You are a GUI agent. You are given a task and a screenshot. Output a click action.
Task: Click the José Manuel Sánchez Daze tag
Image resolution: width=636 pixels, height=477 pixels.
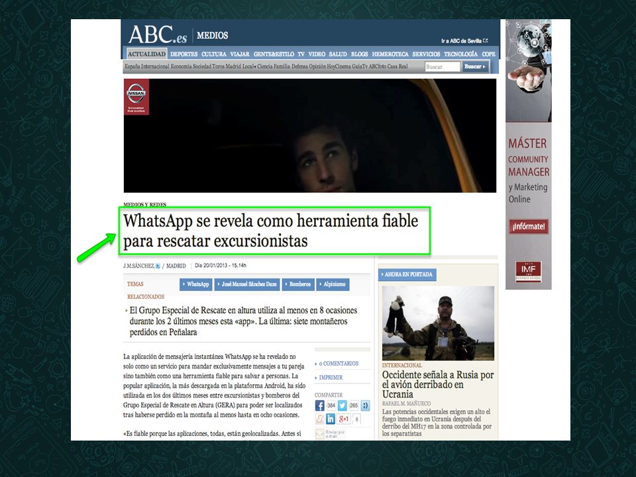click(247, 284)
